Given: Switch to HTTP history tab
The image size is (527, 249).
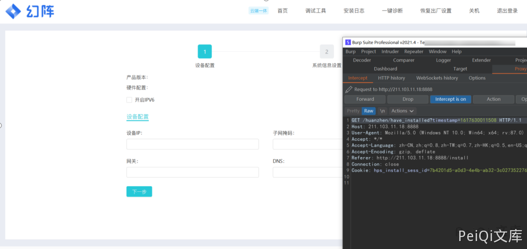Looking at the screenshot, I should click(391, 78).
